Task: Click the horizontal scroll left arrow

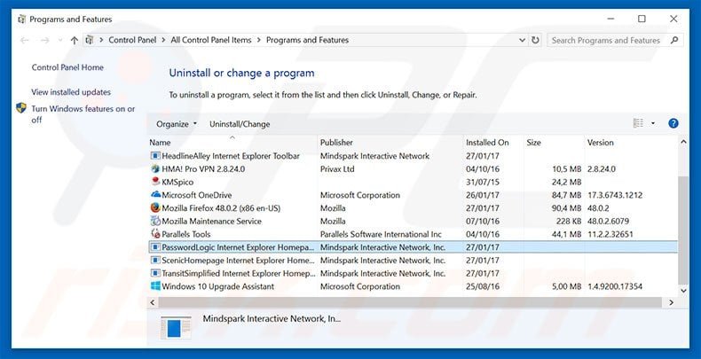Action: pos(153,302)
